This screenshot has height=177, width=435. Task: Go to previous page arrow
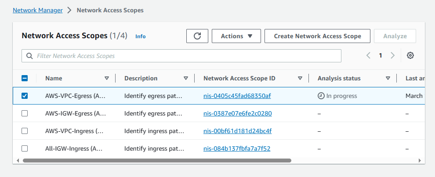click(x=368, y=56)
